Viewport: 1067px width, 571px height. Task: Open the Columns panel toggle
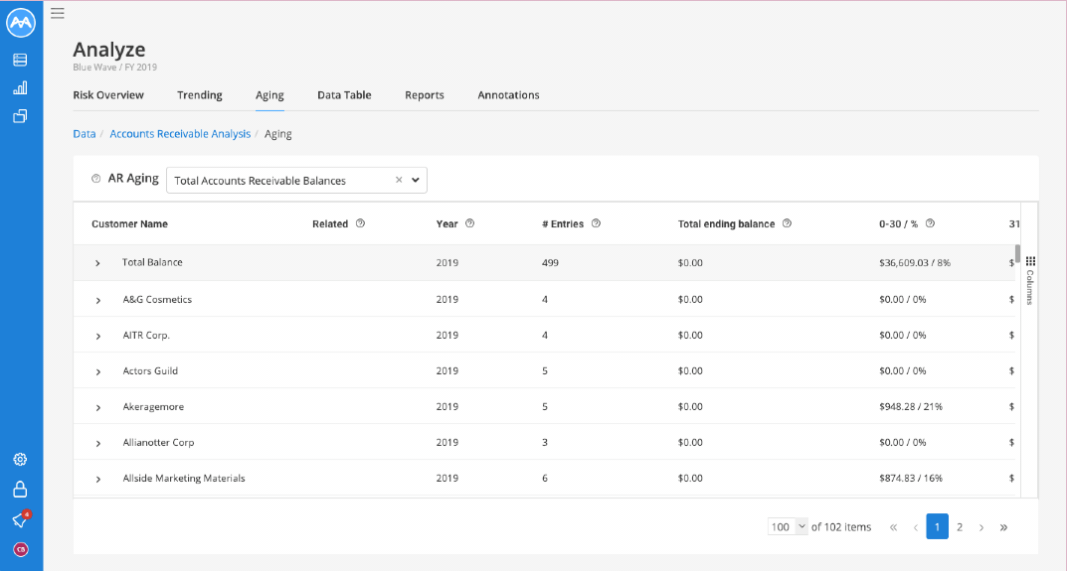click(1030, 280)
